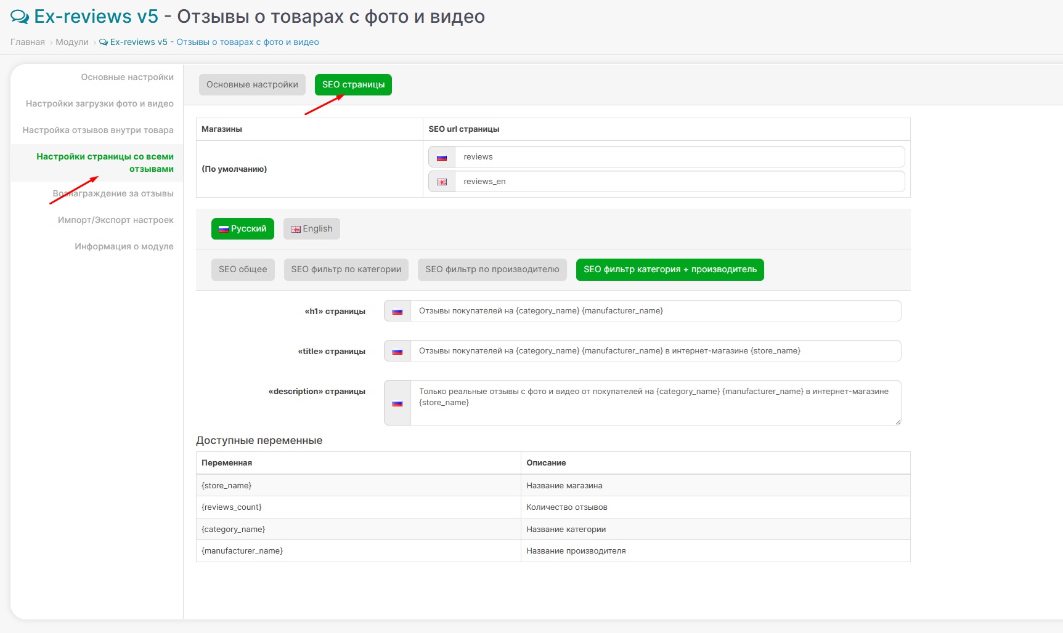Viewport: 1063px width, 633px height.
Task: Switch to the English language tab
Action: click(311, 229)
